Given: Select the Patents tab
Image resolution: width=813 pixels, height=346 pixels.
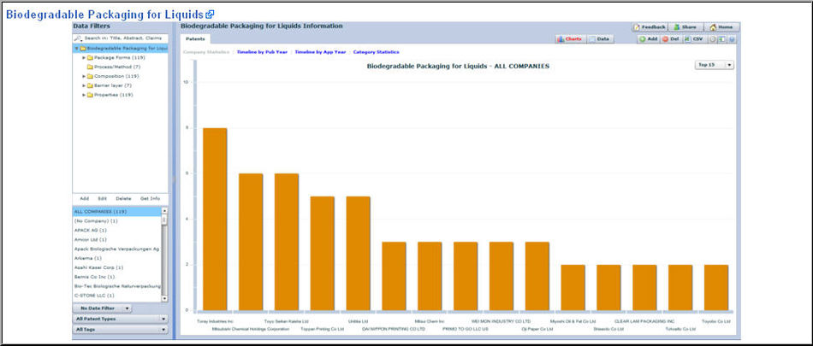Looking at the screenshot, I should pyautogui.click(x=195, y=39).
